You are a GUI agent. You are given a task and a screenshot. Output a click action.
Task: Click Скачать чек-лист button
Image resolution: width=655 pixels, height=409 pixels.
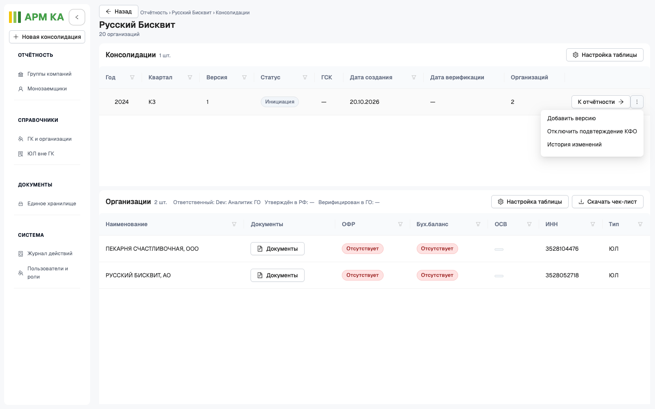click(x=608, y=202)
